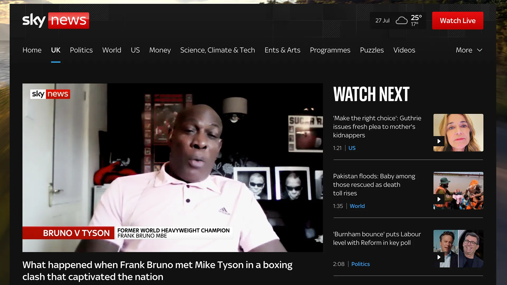Click the Guthrie video thumbnail
This screenshot has height=285, width=507.
click(x=458, y=133)
